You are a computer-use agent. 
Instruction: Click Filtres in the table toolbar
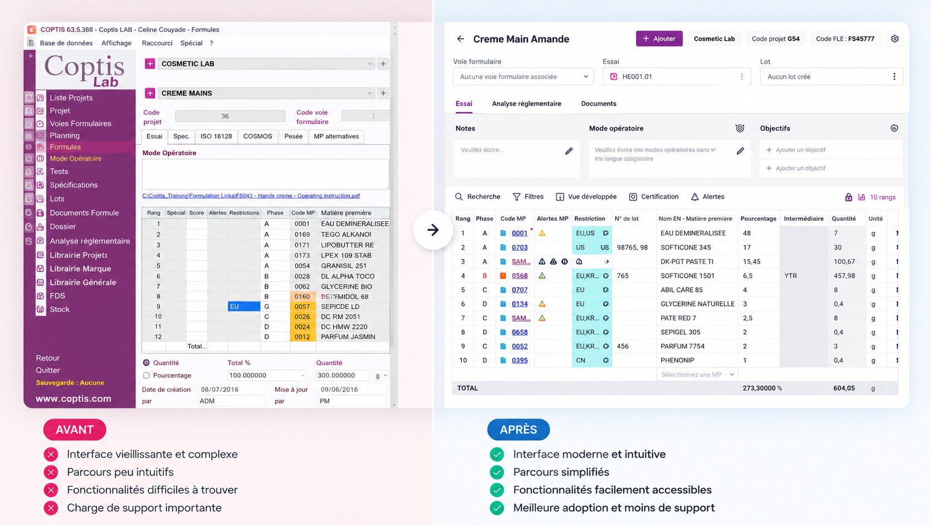[x=528, y=197]
